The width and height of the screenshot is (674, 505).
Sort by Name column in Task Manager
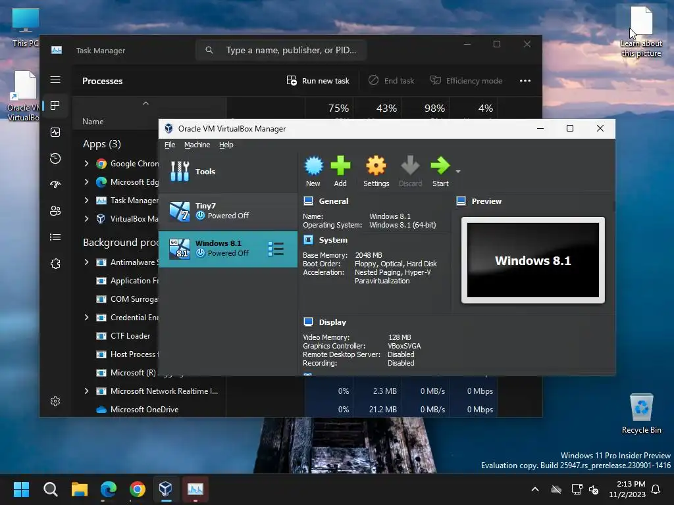93,122
